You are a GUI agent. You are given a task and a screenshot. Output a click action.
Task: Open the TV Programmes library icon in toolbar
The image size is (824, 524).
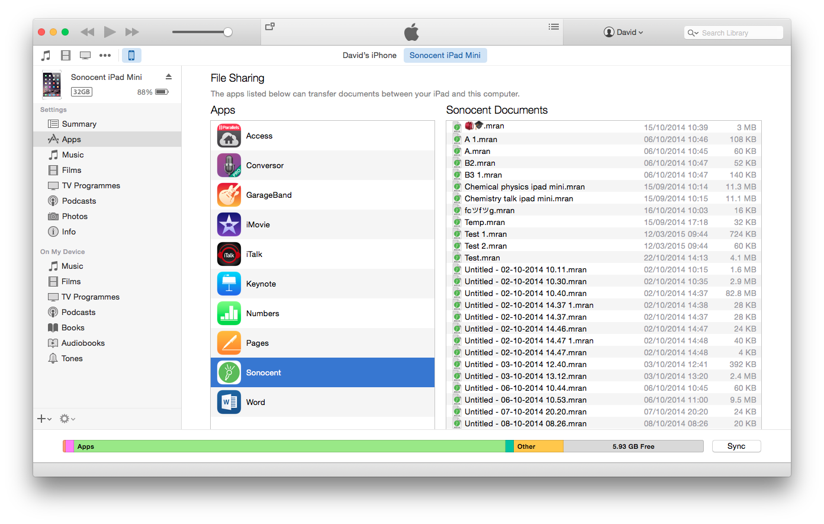(x=85, y=56)
